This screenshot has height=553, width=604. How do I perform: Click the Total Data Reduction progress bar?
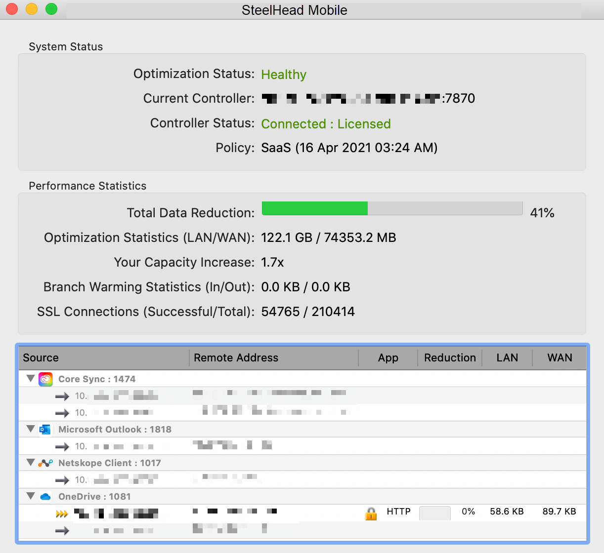[392, 208]
